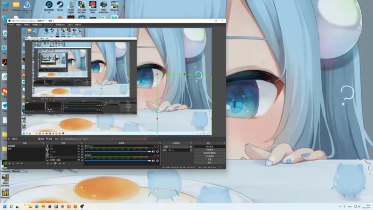This screenshot has height=210, width=373.
Task: Select the first scene in Scenes list
Action: (x=26, y=146)
